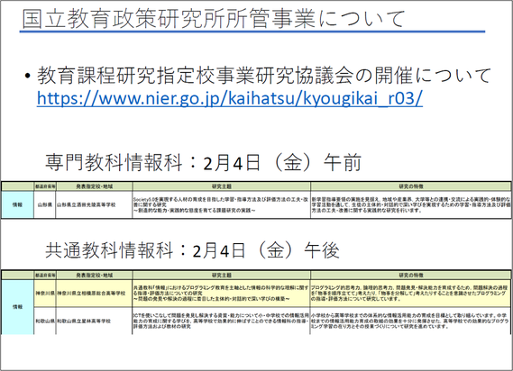Select the 和歌山県 prefecture cell

pyautogui.click(x=45, y=321)
